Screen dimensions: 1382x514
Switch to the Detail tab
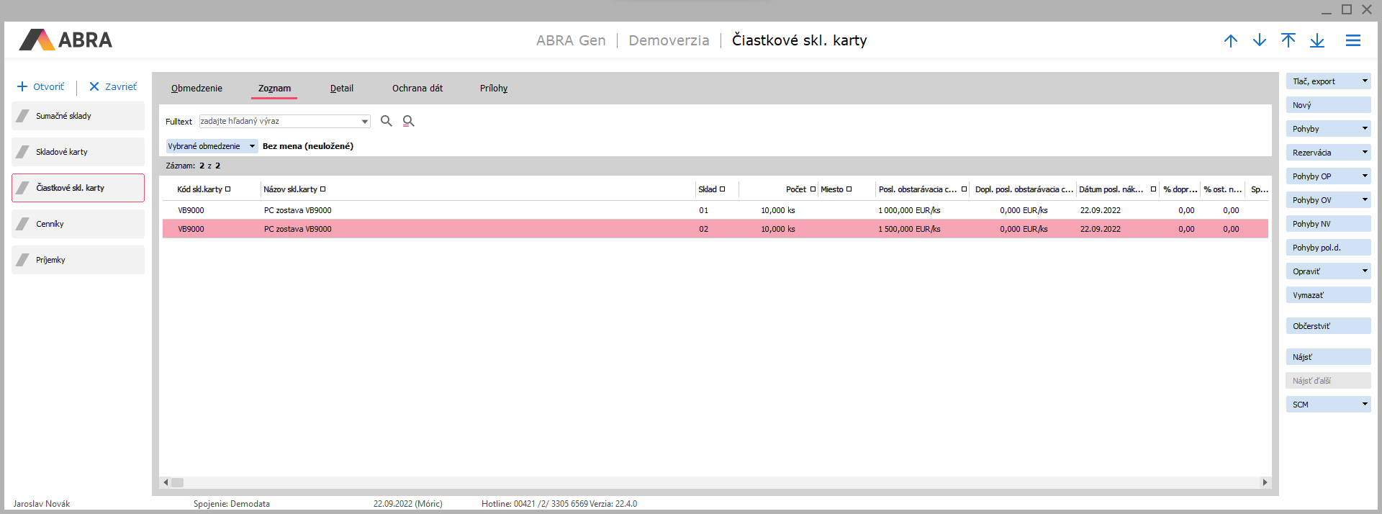click(341, 89)
